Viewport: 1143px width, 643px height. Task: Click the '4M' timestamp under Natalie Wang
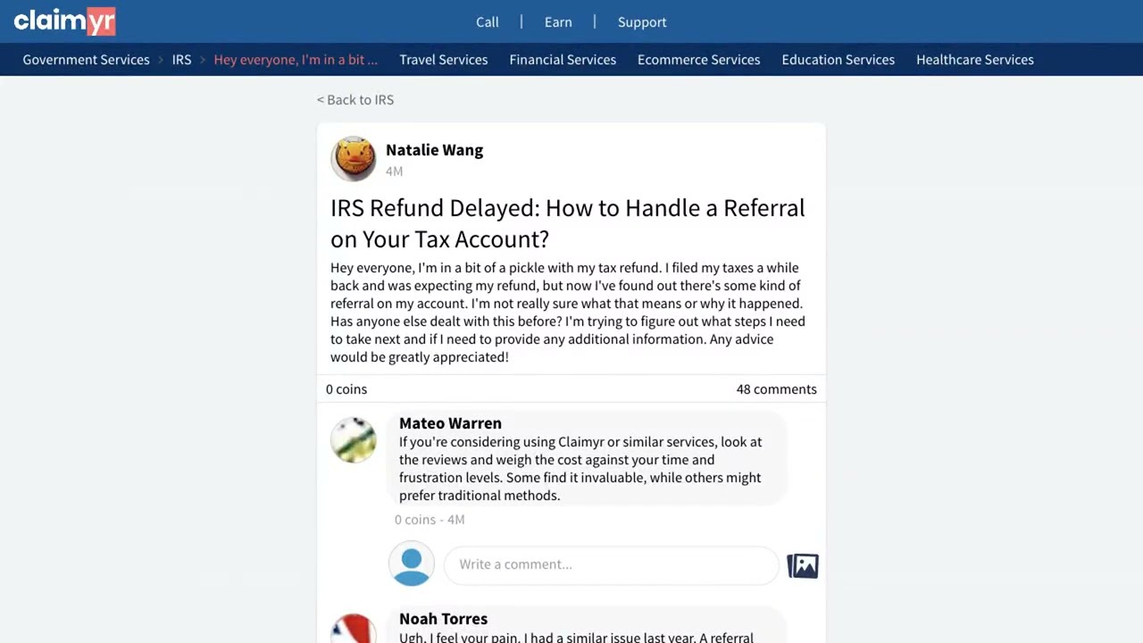point(394,171)
